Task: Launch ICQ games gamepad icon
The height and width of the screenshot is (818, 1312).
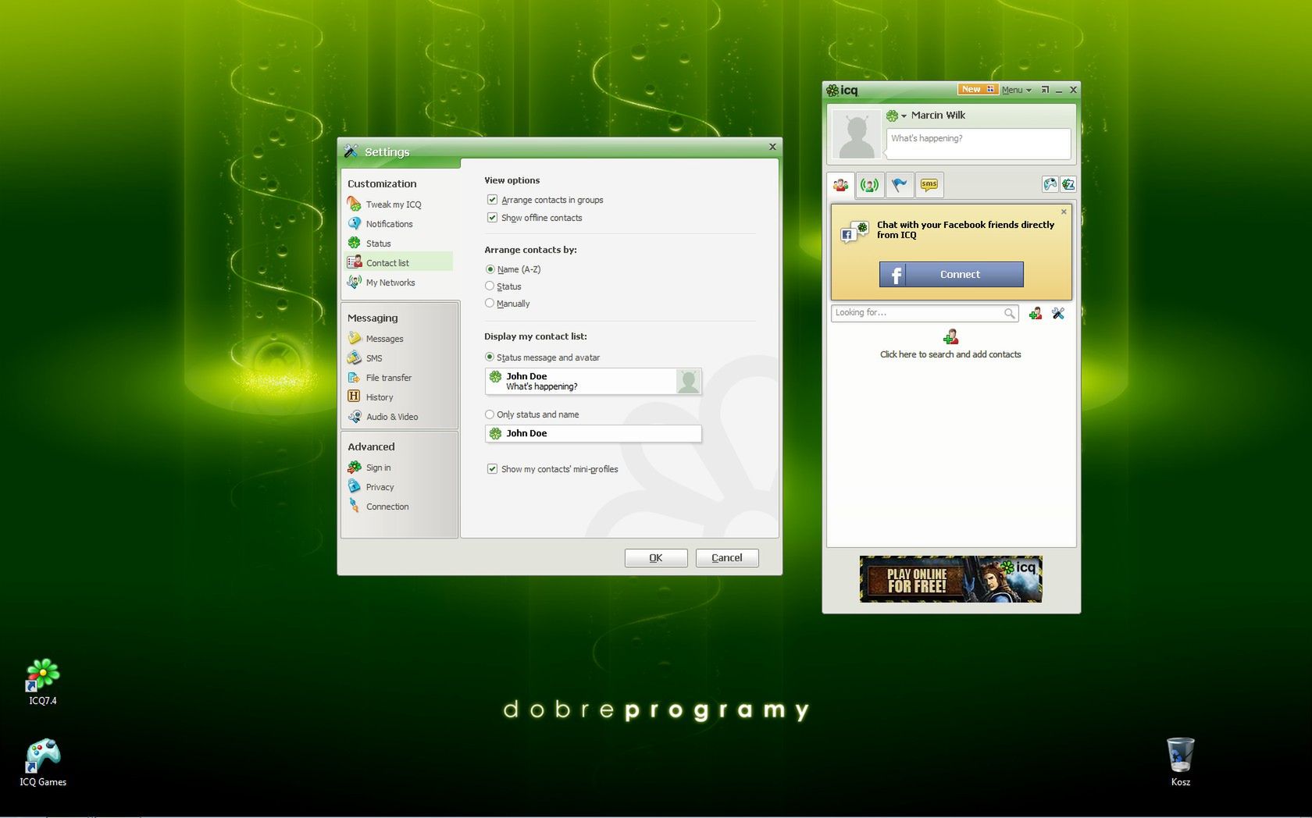Action: point(1050,184)
